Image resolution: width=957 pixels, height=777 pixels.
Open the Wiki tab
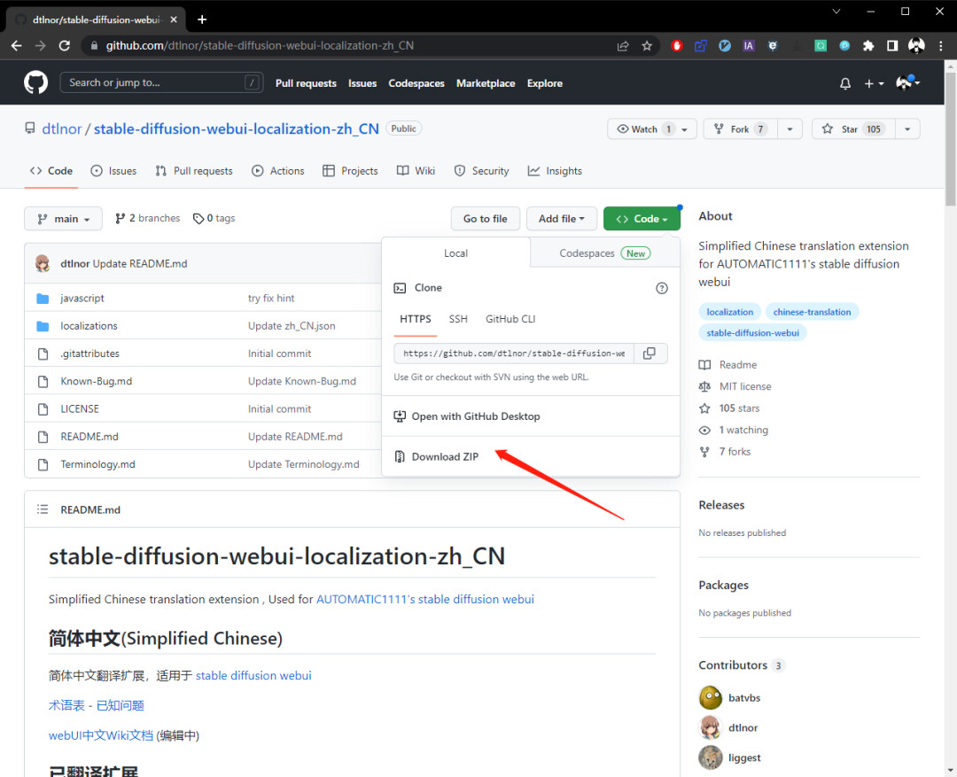416,171
